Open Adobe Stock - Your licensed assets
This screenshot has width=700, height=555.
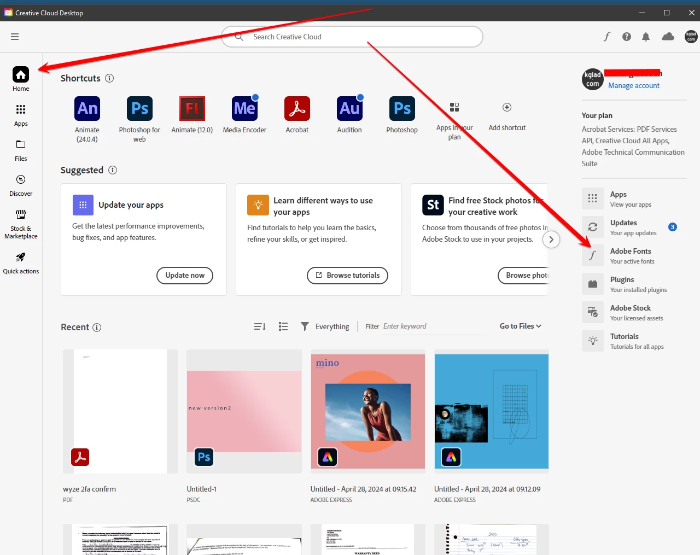[634, 312]
